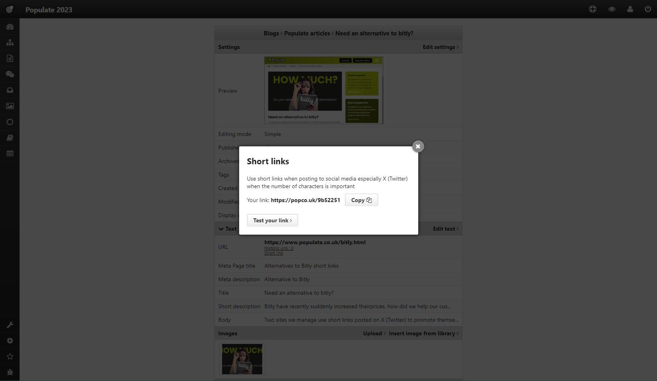Open the bug report icon in sidebar

coord(10,373)
